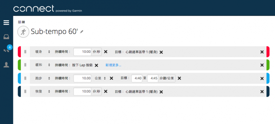275x124 pixels.
Task: Click 按下 Lap 按鈕 text in 緩和 step
Action: coord(83,65)
